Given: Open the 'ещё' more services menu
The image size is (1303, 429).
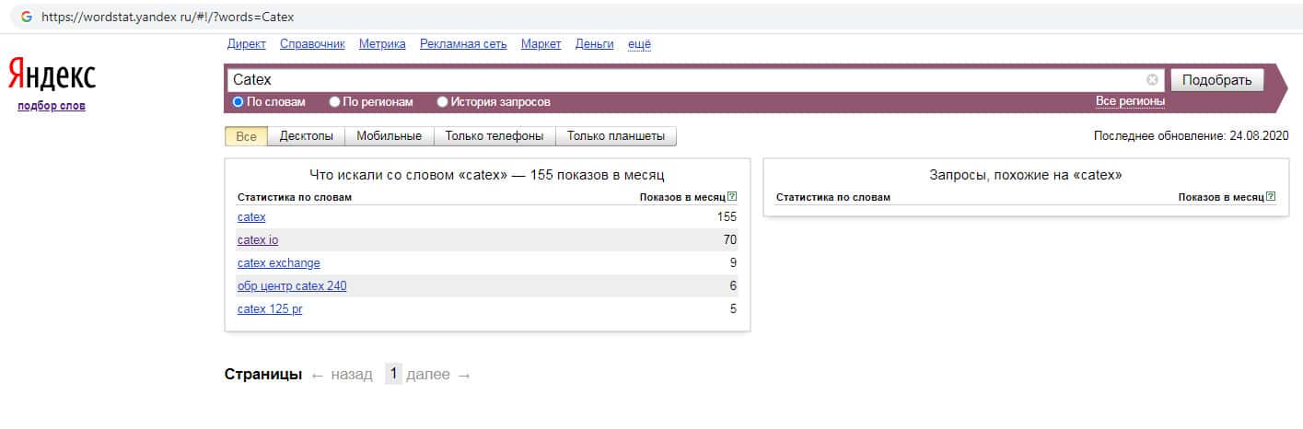Looking at the screenshot, I should 639,44.
